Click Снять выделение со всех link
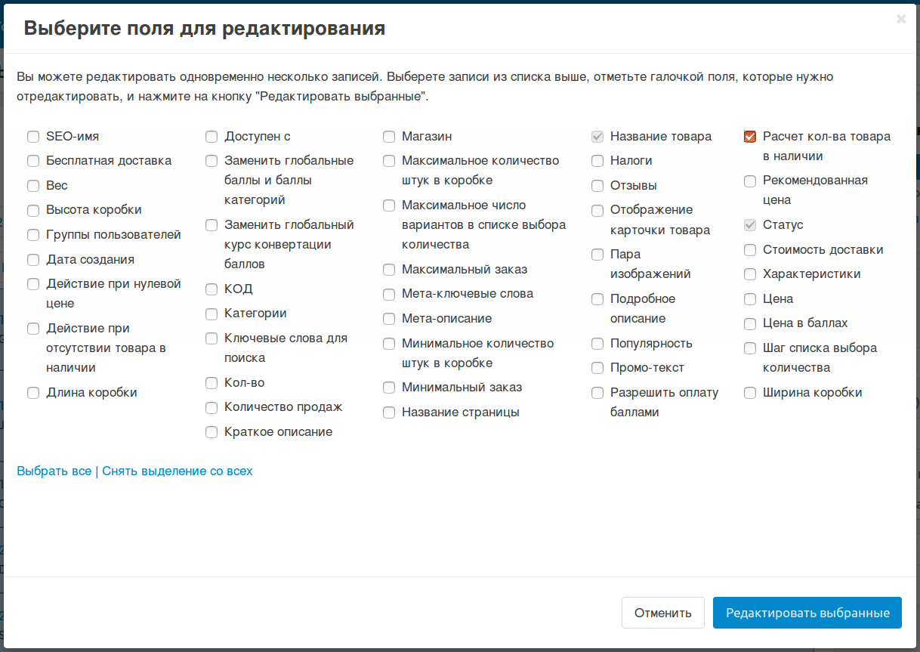This screenshot has height=652, width=920. pyautogui.click(x=178, y=471)
